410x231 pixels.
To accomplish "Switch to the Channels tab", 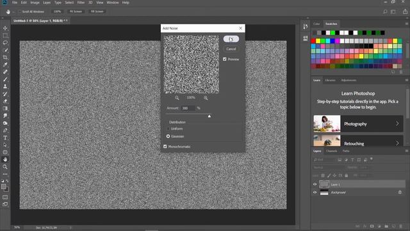I will point(331,151).
